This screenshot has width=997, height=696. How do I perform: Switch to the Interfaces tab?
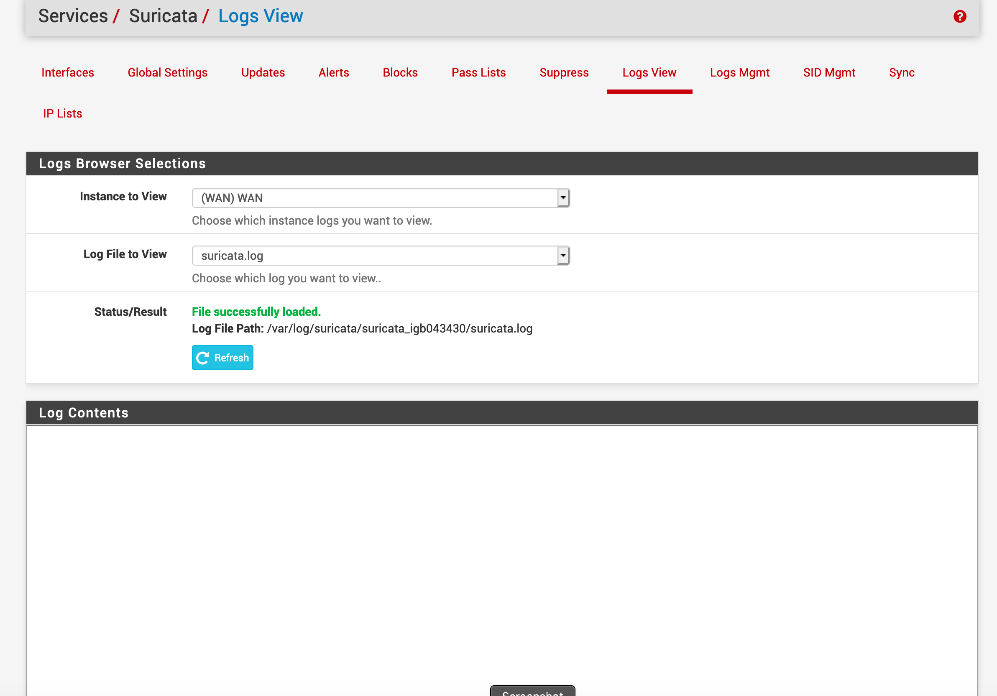(68, 72)
